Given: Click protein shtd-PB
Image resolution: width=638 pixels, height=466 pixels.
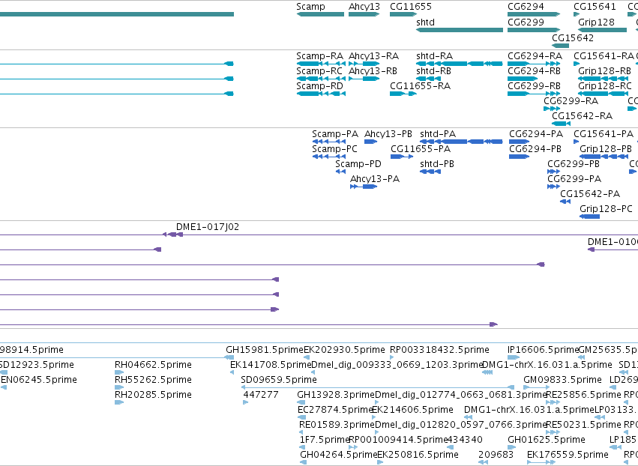Looking at the screenshot, I should 430,172.
